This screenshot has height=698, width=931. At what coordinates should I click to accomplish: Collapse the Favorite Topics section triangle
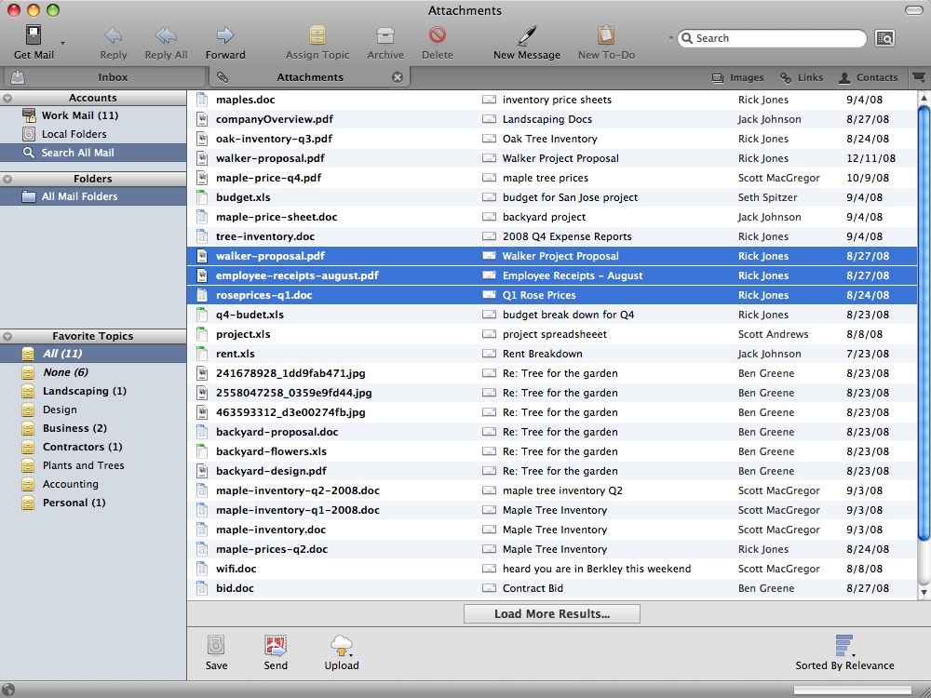pyautogui.click(x=7, y=336)
